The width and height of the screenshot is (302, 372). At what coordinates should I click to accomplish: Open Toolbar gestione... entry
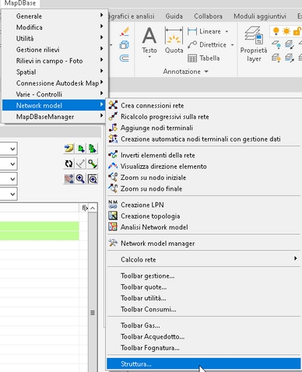(204, 275)
